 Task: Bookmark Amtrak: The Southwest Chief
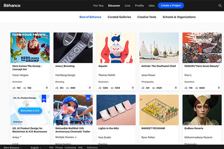(176, 88)
